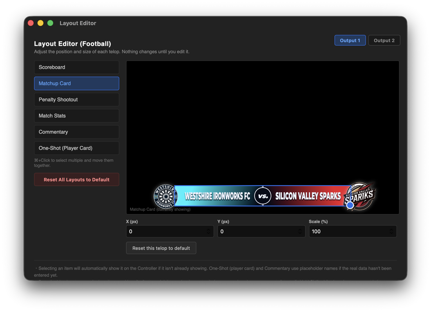Maximize the Layout Editor window

[50, 23]
